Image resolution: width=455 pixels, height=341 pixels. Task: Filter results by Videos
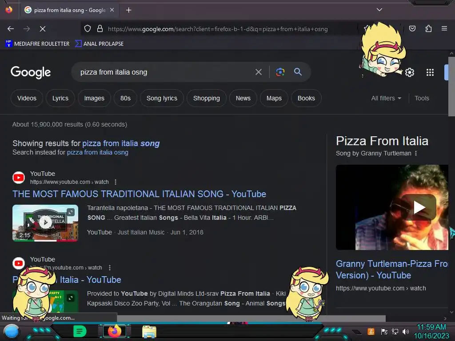[27, 98]
